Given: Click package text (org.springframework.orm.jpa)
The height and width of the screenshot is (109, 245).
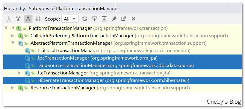Looking at the screenshot, I should [124, 58].
